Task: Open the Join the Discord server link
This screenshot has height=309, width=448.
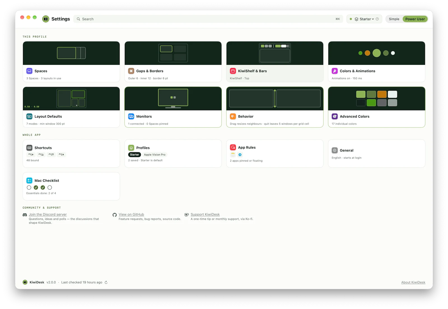Action: click(x=48, y=214)
